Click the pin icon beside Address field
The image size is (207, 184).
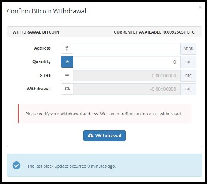(x=67, y=48)
